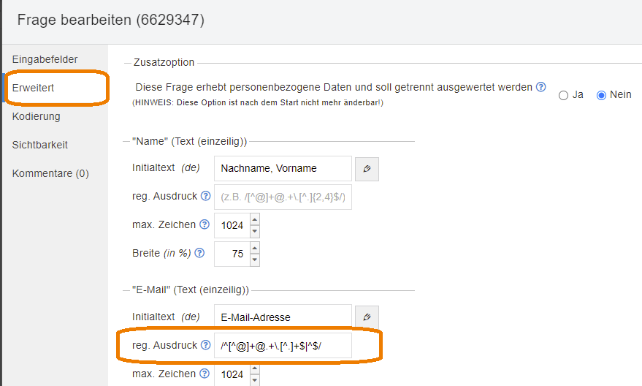This screenshot has width=642, height=386.
Task: Switch to the Kodierung tab
Action: [37, 116]
